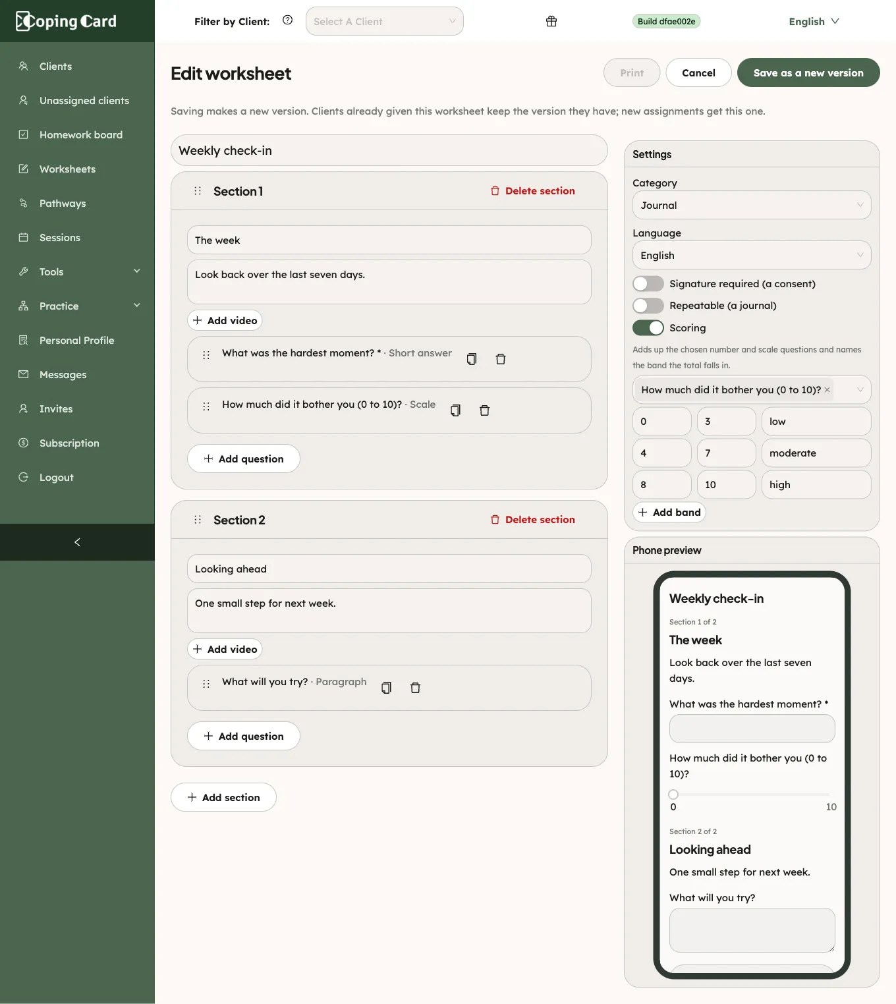The width and height of the screenshot is (896, 1004).
Task: Edit the worksheet title field 'Weekly check-in'
Action: [389, 150]
